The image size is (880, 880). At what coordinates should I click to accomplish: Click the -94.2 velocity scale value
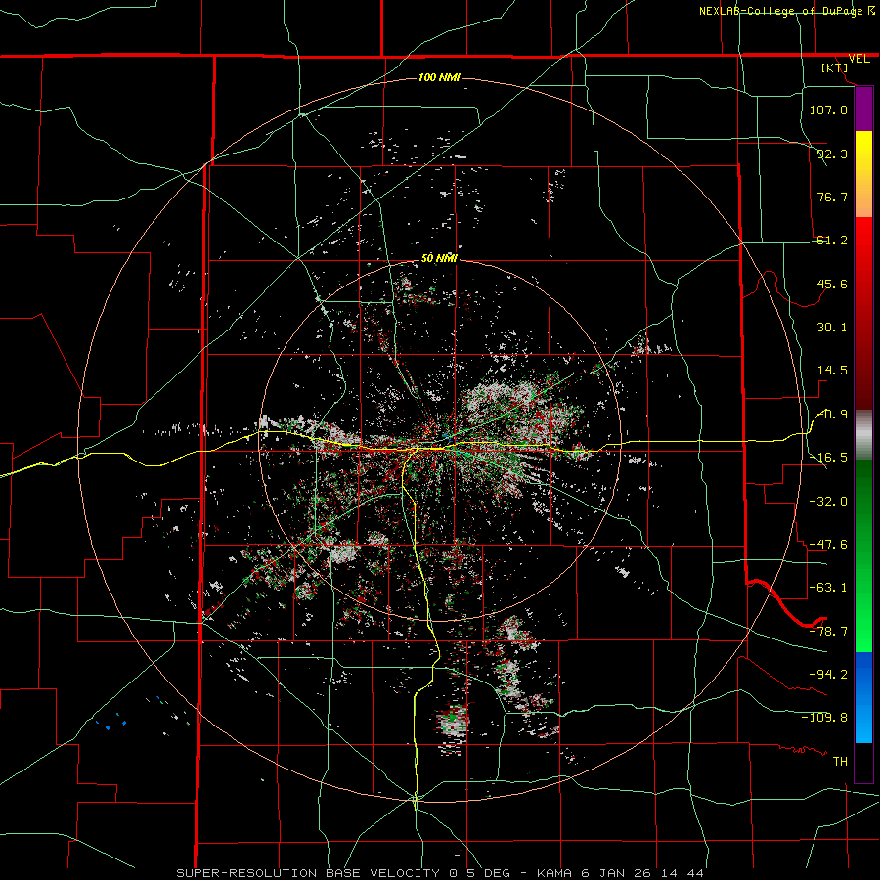coord(828,675)
